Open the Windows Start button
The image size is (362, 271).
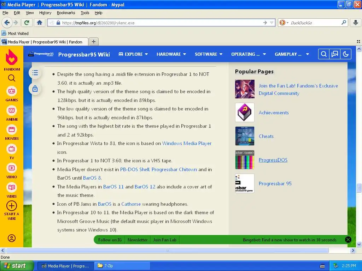17,266
